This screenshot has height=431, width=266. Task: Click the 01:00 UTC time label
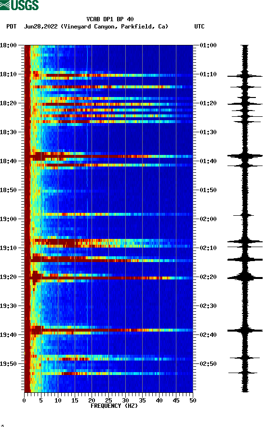[x=208, y=45]
